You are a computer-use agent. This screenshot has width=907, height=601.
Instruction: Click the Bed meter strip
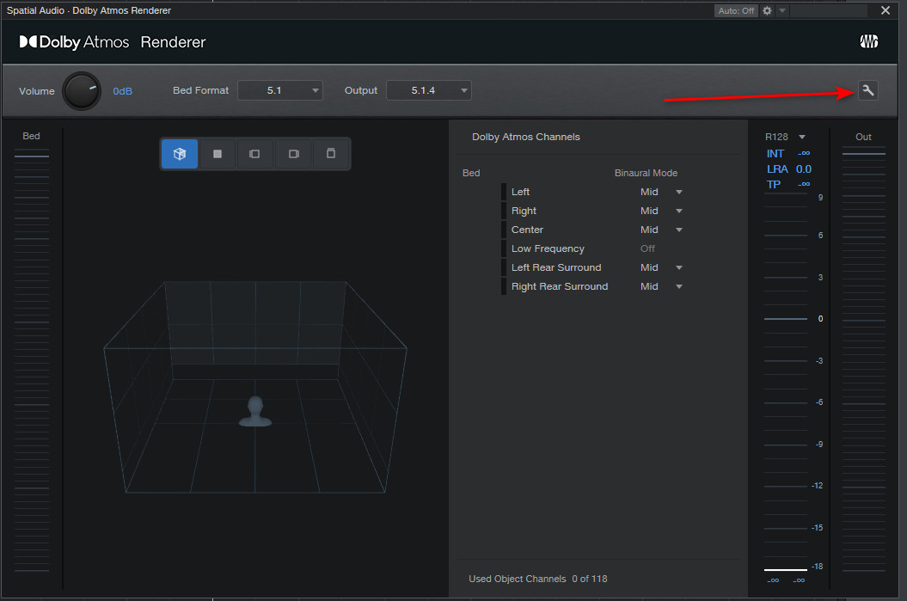[31, 361]
